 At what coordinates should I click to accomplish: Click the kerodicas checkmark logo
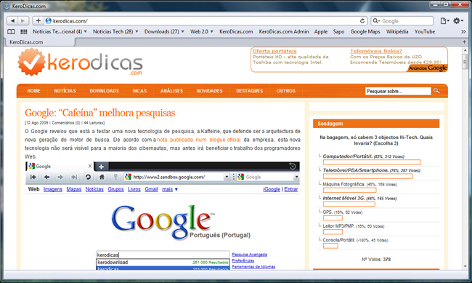(31, 62)
